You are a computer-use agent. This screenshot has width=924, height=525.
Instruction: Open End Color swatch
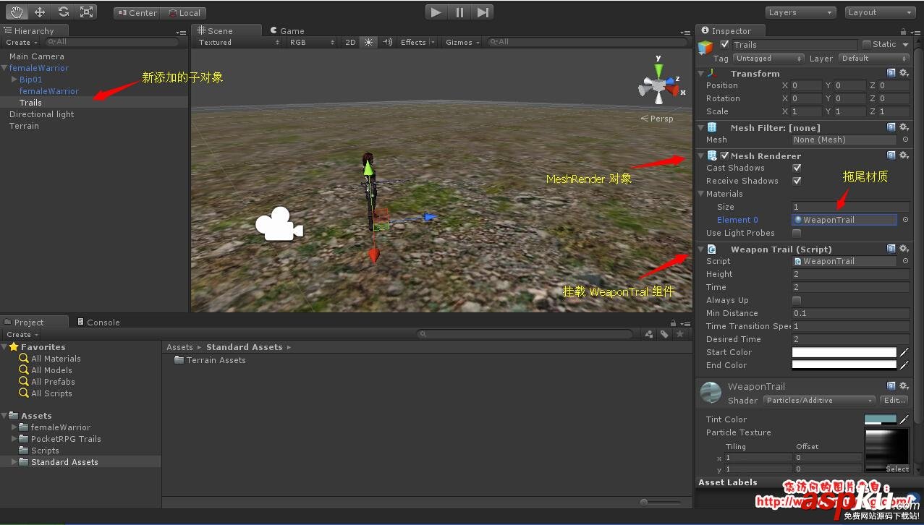[x=844, y=365]
